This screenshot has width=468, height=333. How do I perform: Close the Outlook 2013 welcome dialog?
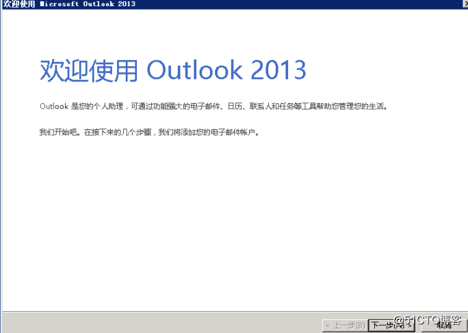[x=465, y=3]
